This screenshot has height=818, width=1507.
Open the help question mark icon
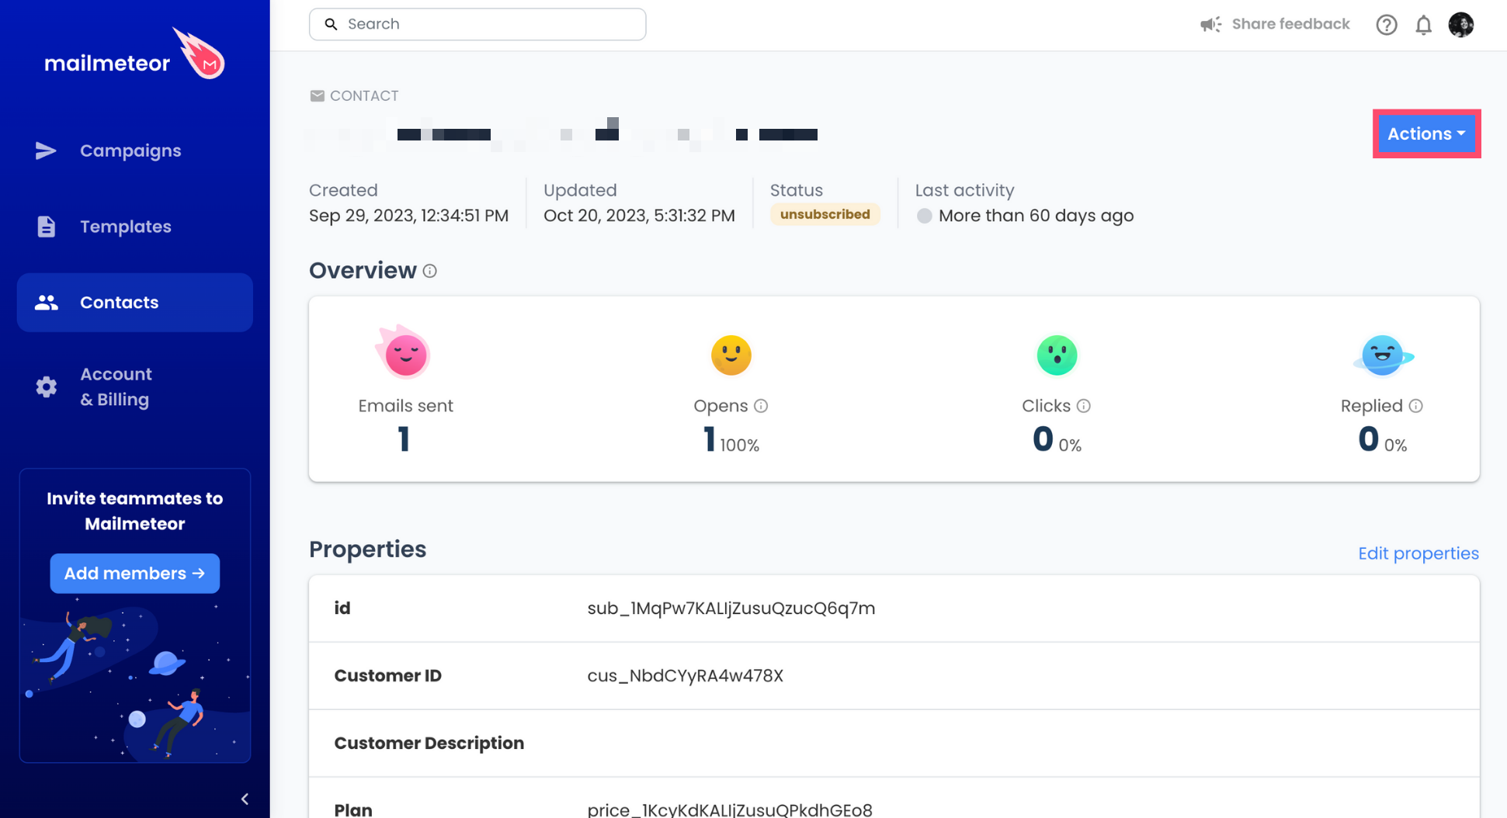click(1387, 25)
